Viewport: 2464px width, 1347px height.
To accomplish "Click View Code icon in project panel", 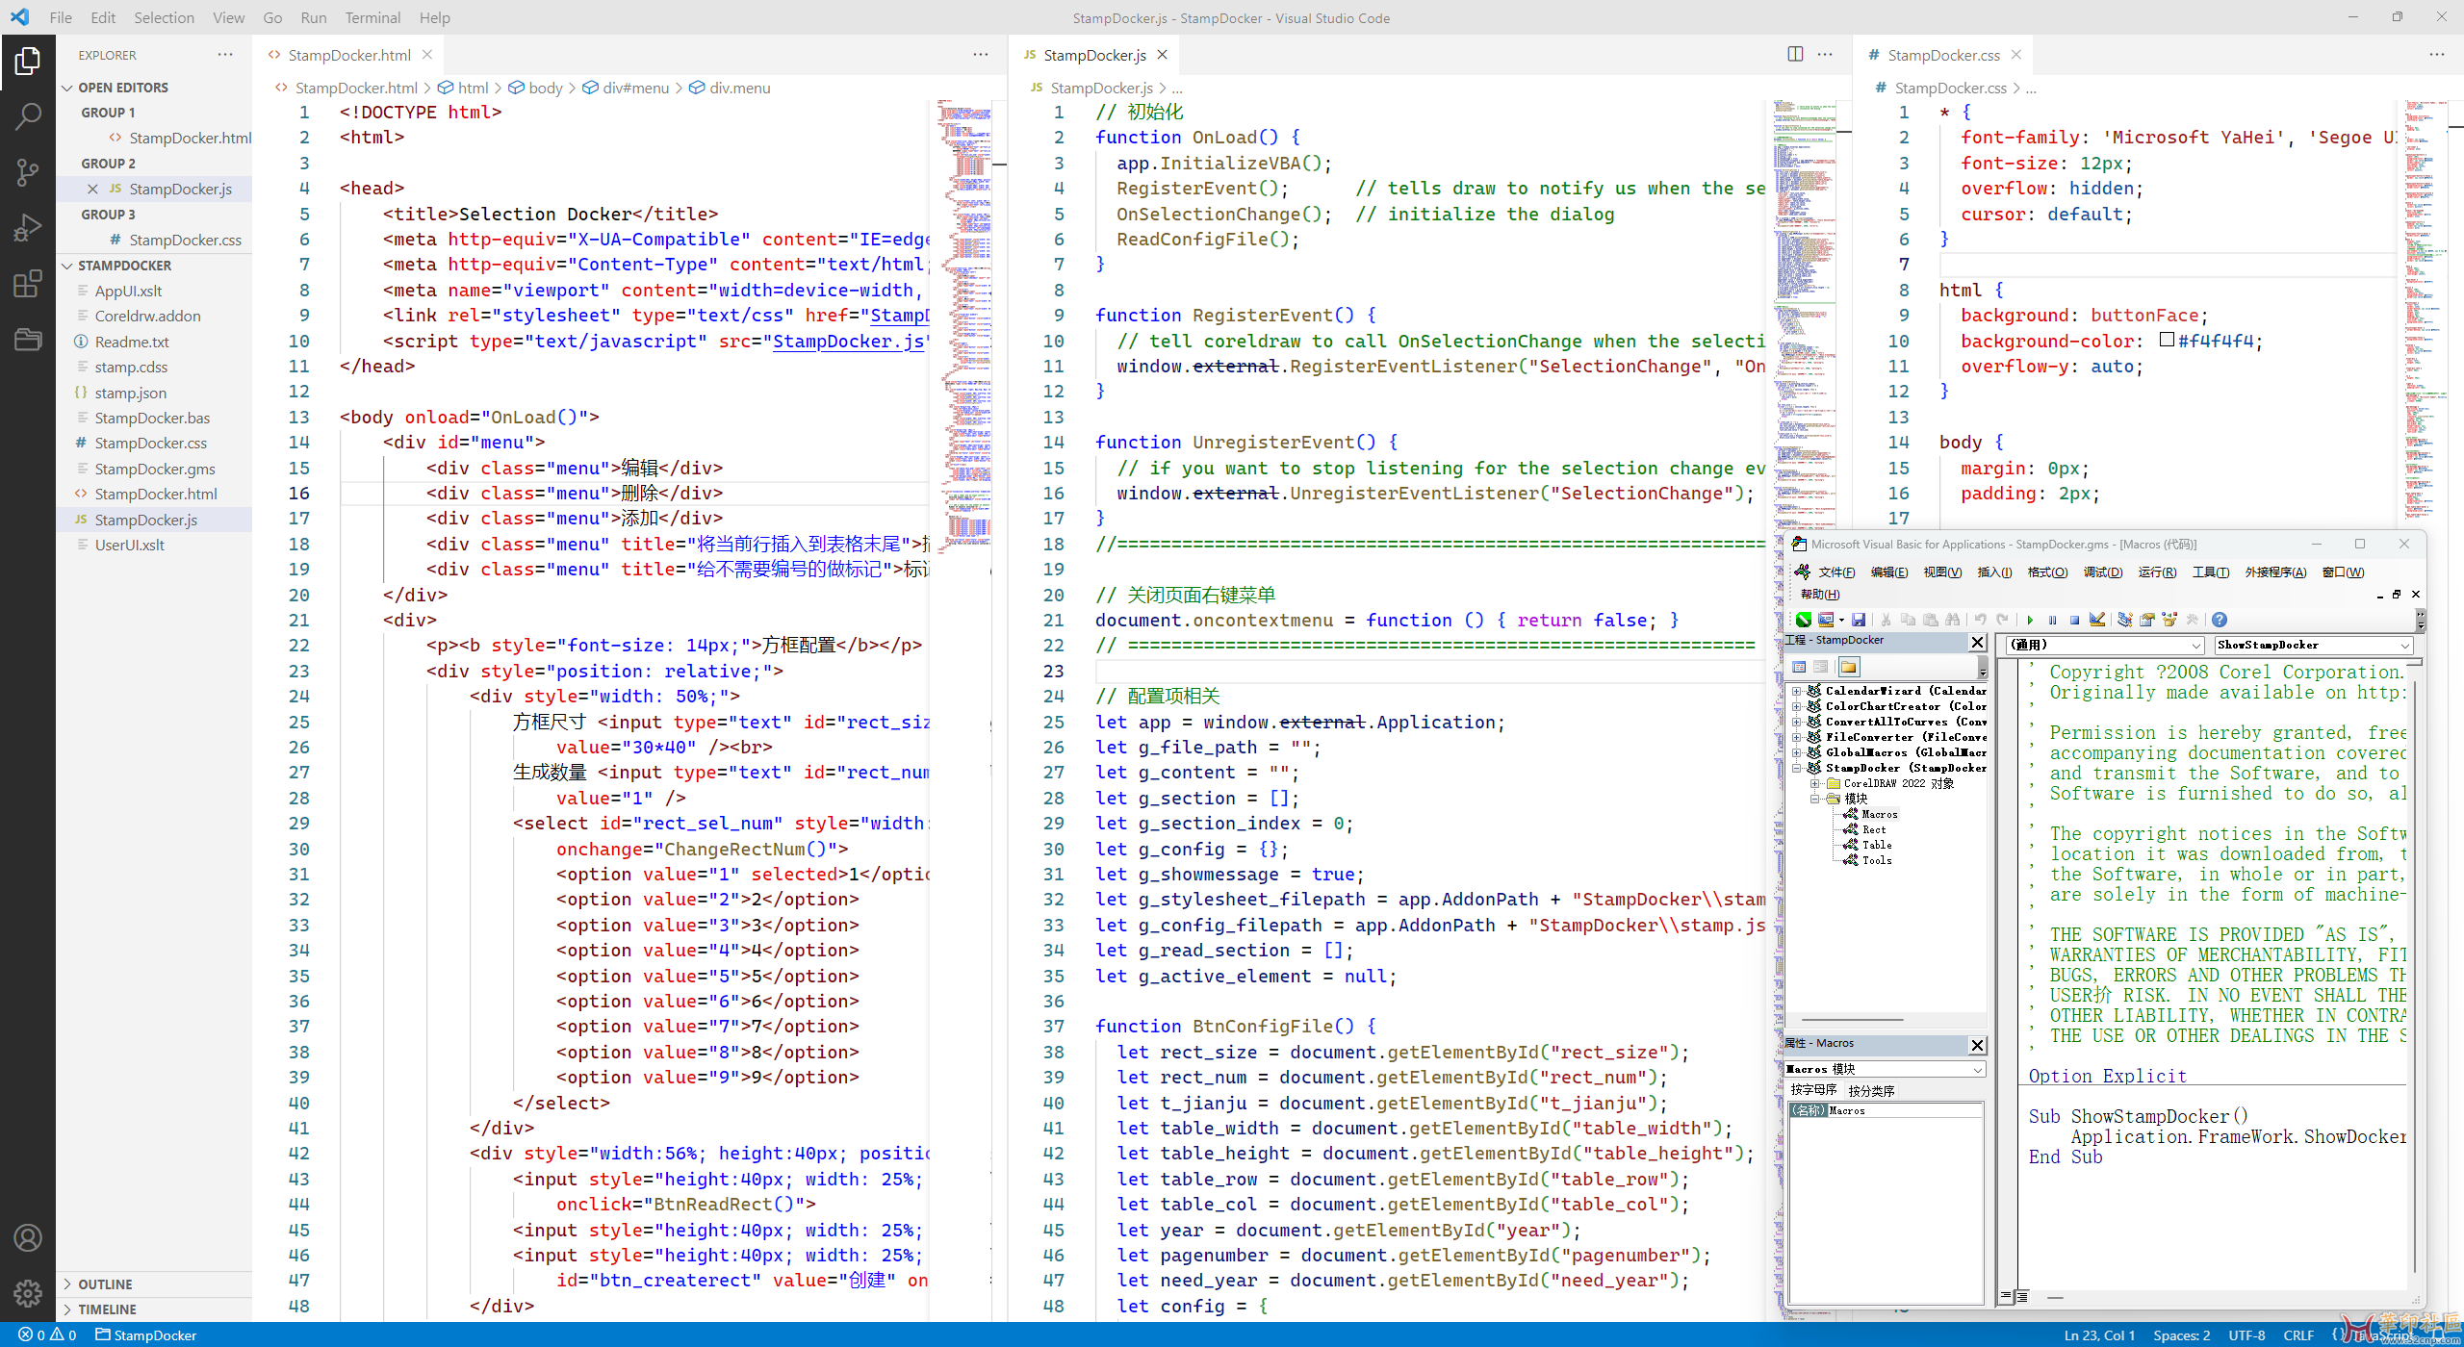I will (1799, 667).
